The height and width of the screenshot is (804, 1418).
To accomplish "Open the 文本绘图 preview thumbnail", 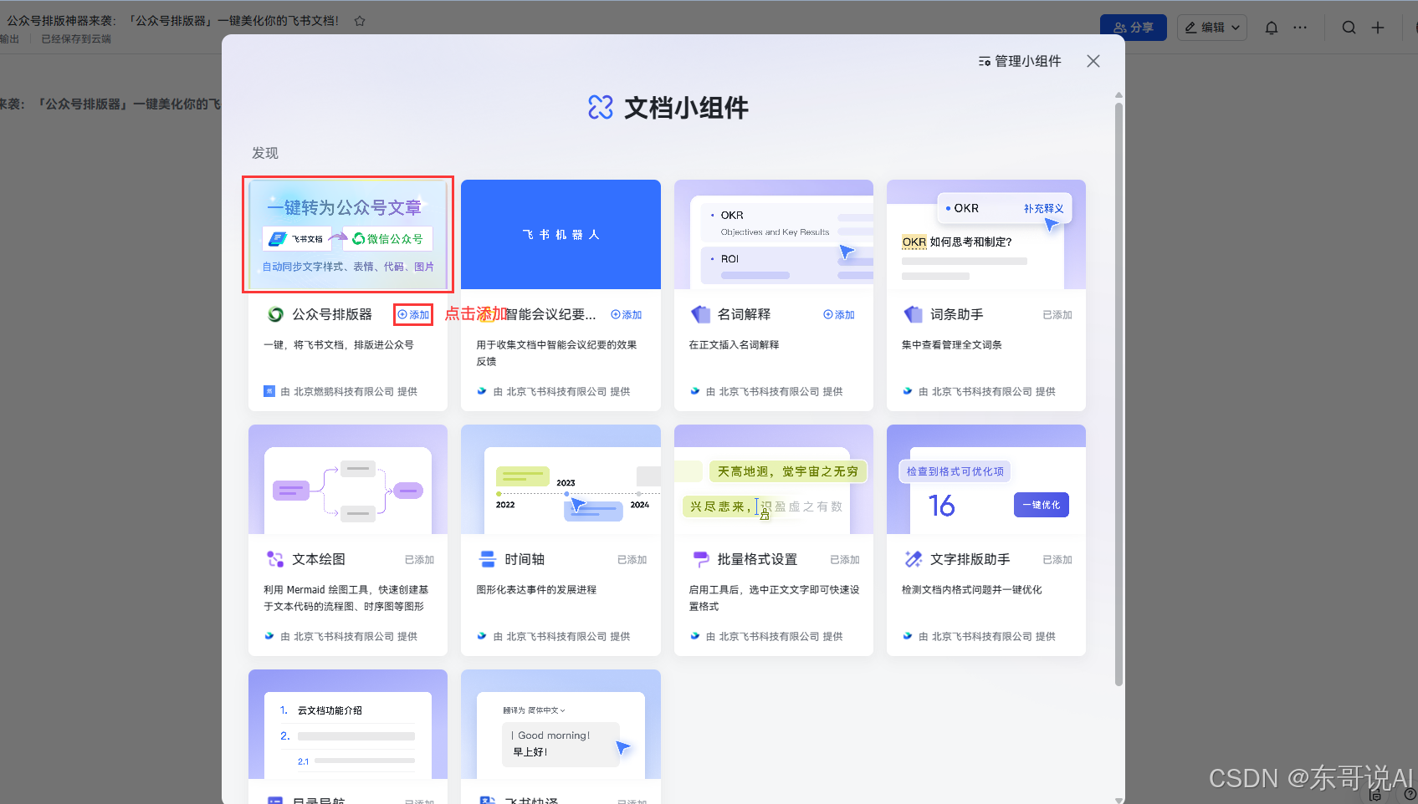I will [x=348, y=480].
